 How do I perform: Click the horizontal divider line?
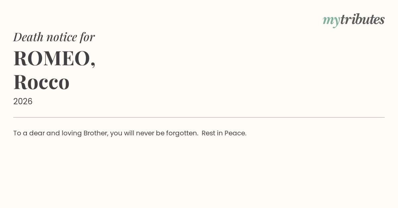pyautogui.click(x=199, y=117)
